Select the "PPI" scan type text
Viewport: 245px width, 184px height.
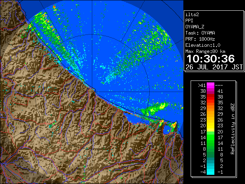pos(189,21)
